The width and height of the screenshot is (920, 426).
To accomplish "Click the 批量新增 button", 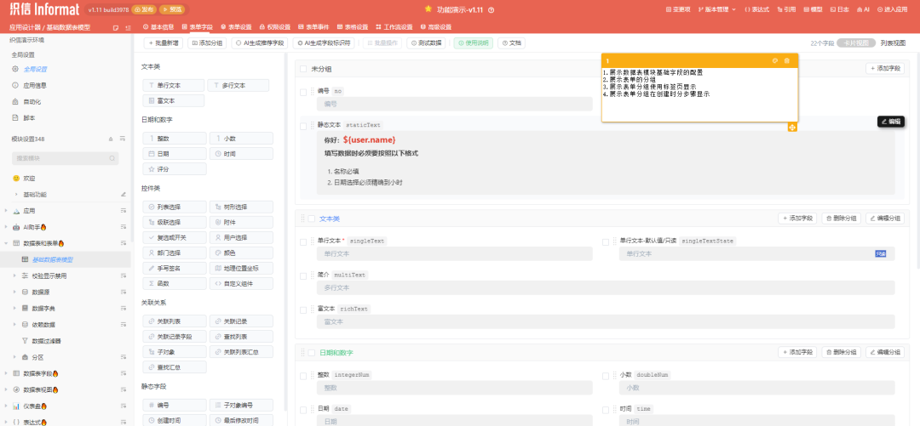I will (x=163, y=43).
